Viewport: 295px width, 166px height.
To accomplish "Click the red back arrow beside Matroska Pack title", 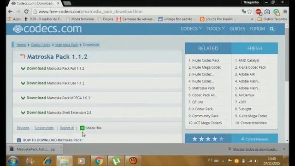I will coord(22,56).
